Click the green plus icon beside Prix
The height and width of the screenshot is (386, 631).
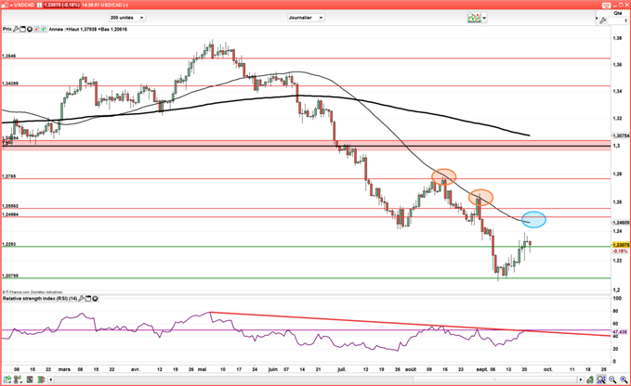44,29
